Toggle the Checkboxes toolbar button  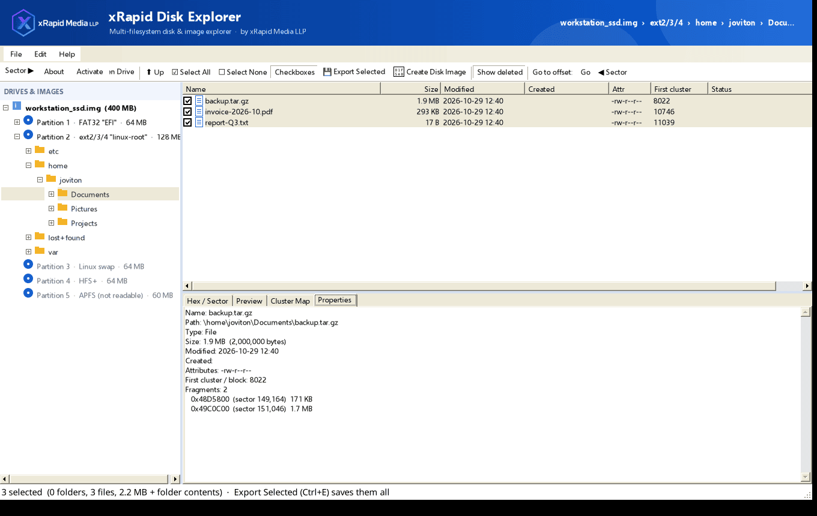[294, 72]
